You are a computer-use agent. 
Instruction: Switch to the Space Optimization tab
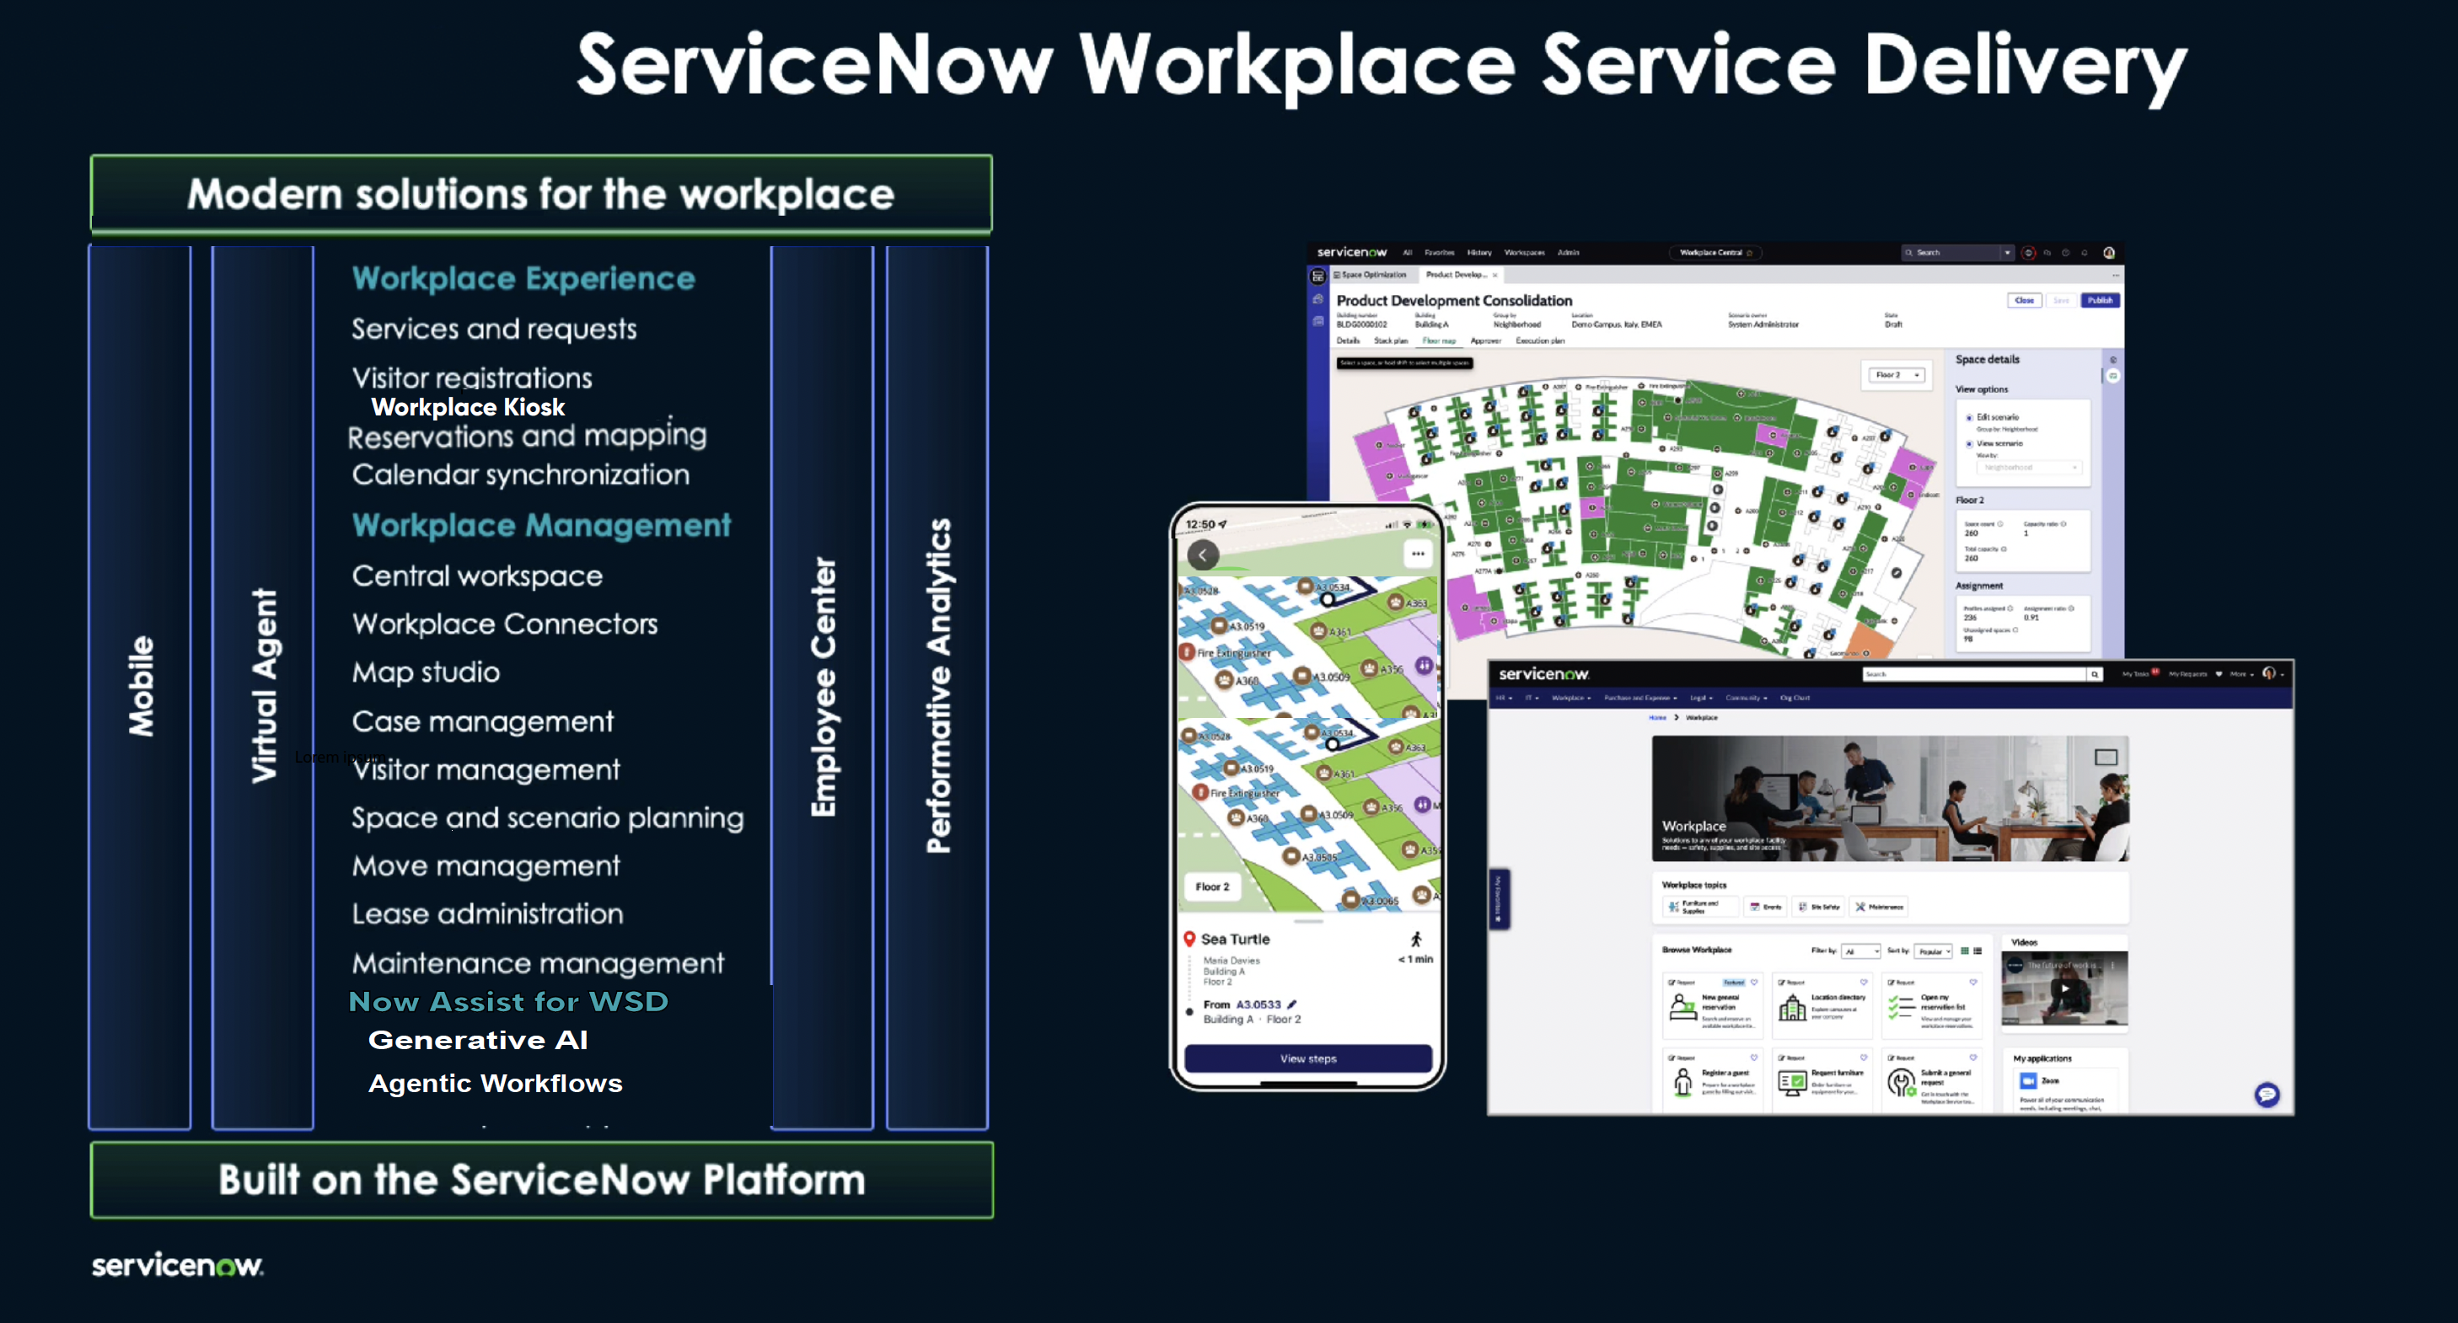[x=1369, y=275]
